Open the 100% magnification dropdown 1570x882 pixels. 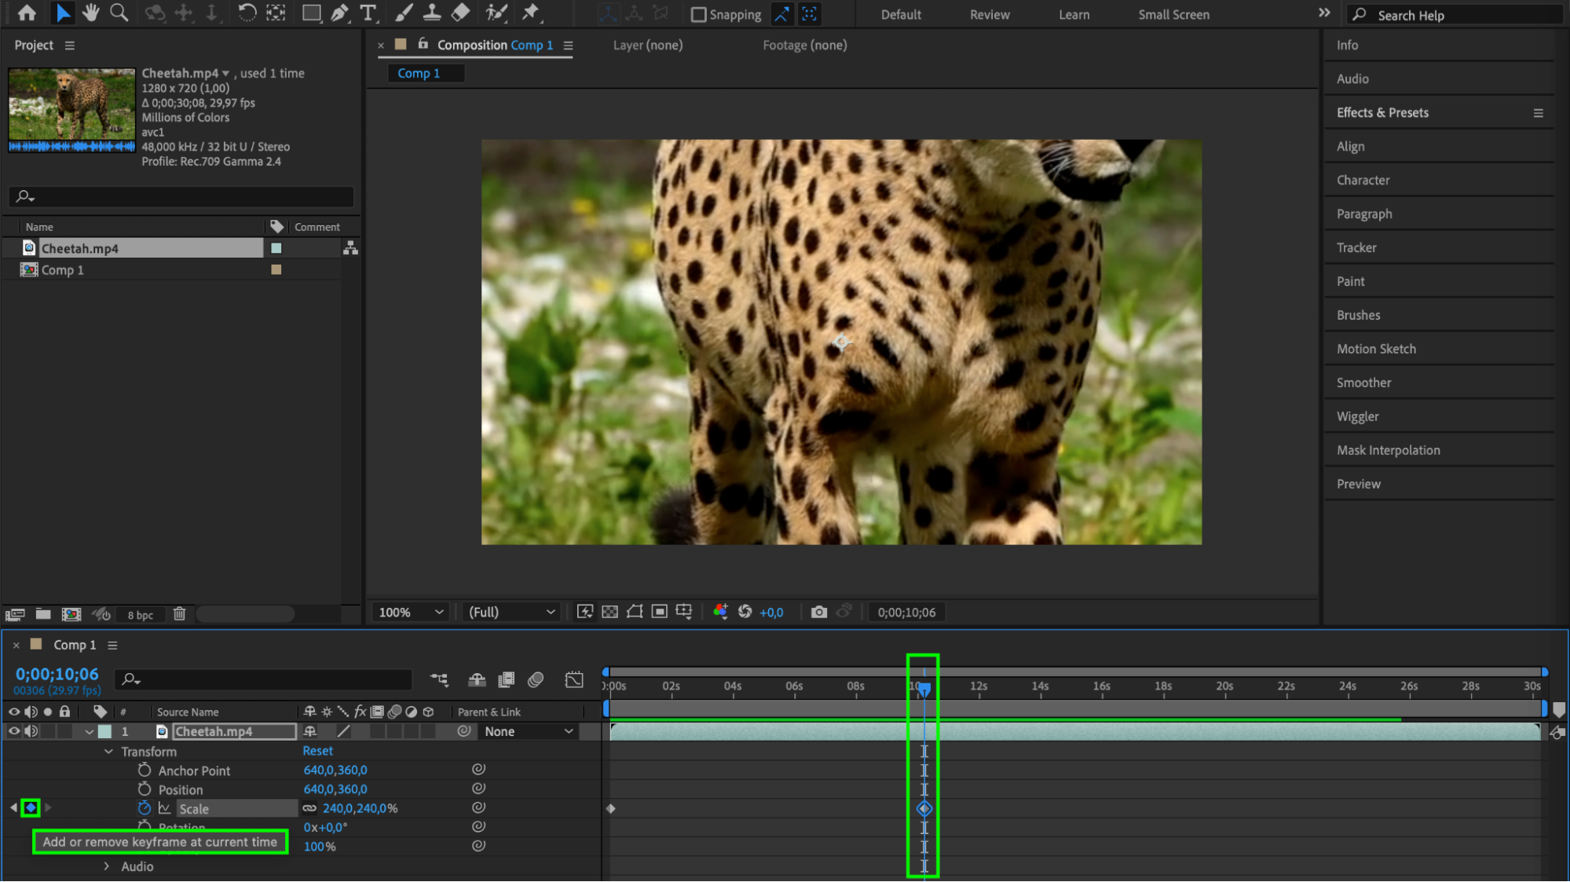pyautogui.click(x=411, y=612)
